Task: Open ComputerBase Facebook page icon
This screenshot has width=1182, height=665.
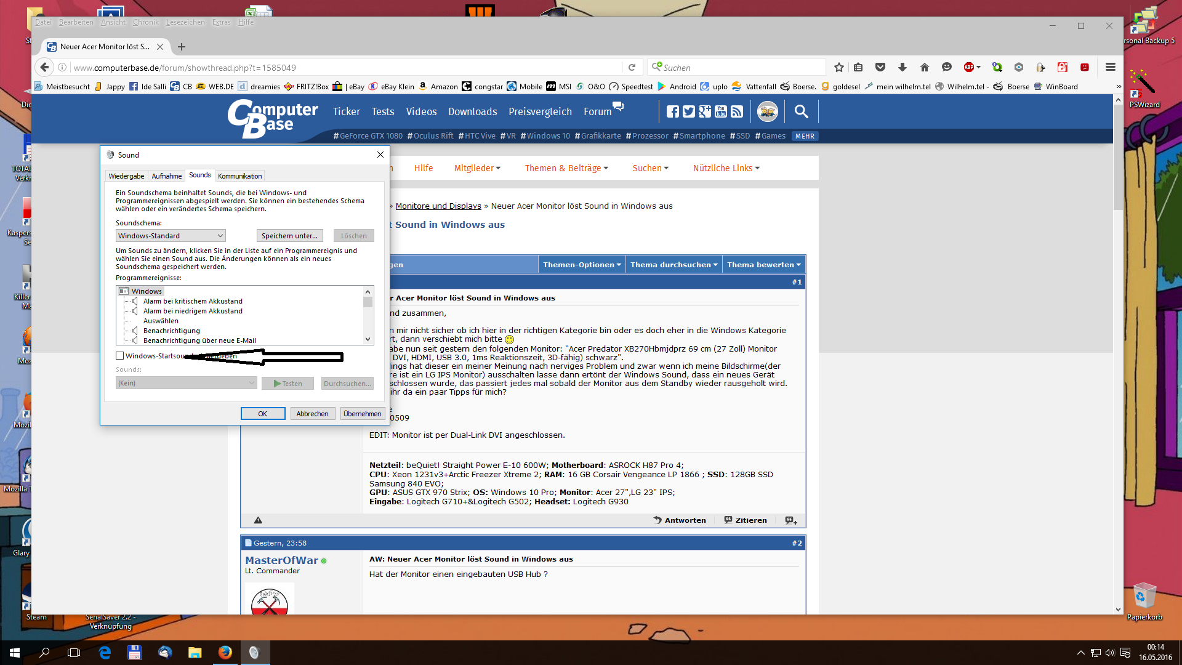Action: 673,111
